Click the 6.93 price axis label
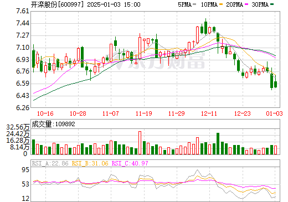The height and width of the screenshot is (202, 288). (23, 60)
